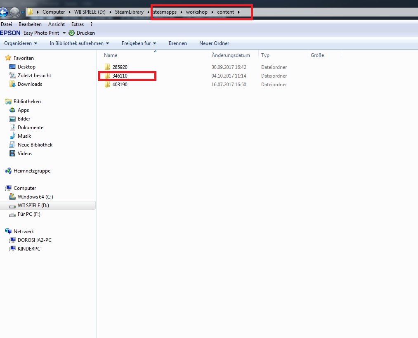Click the folder icon in address bar
The width and height of the screenshot is (418, 338).
tap(31, 12)
